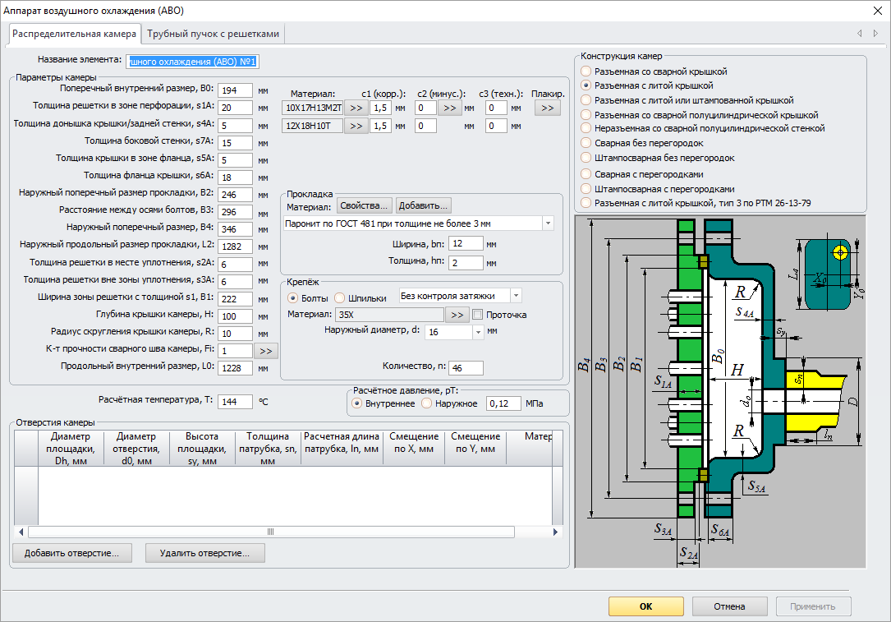The width and height of the screenshot is (891, 622).
Task: Expand Без контроля затяжки dropdown
Action: [x=516, y=296]
